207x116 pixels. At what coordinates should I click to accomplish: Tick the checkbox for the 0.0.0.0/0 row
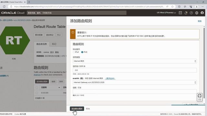click(x=37, y=93)
